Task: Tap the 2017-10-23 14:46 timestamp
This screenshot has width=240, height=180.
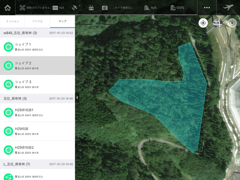Action: pyautogui.click(x=61, y=99)
